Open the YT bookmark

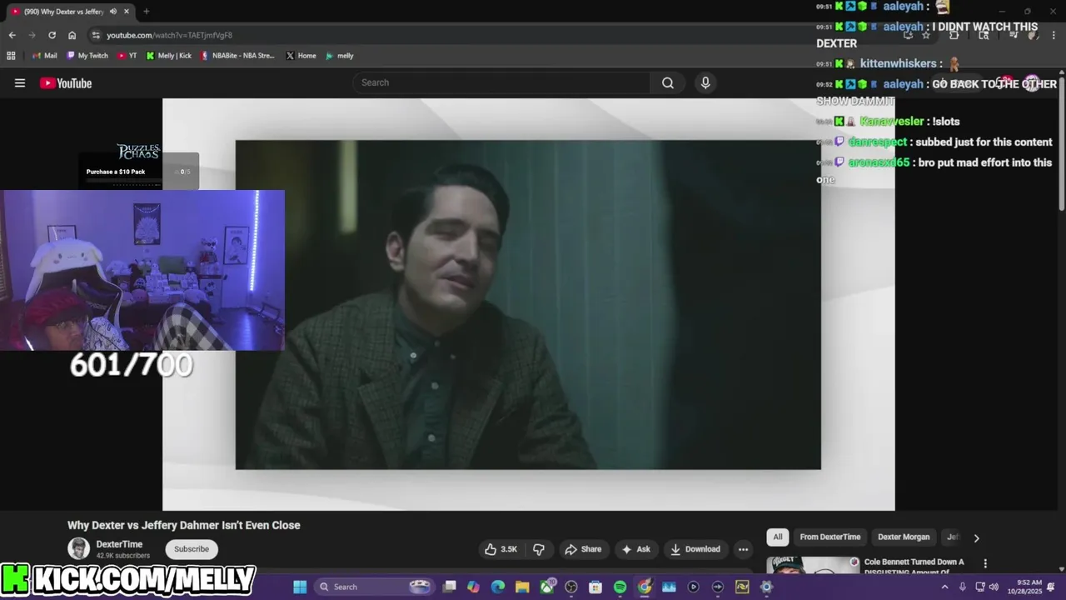coord(127,56)
